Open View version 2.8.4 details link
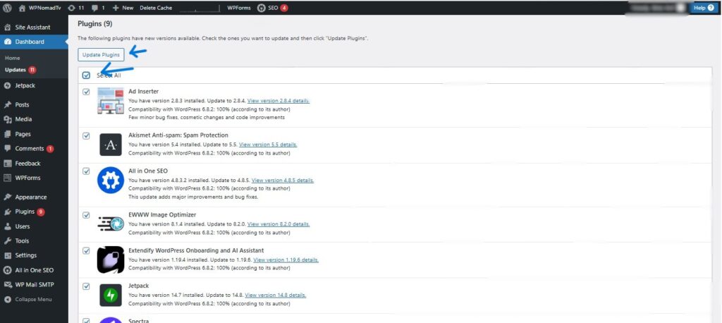Image resolution: width=722 pixels, height=323 pixels. (x=279, y=100)
